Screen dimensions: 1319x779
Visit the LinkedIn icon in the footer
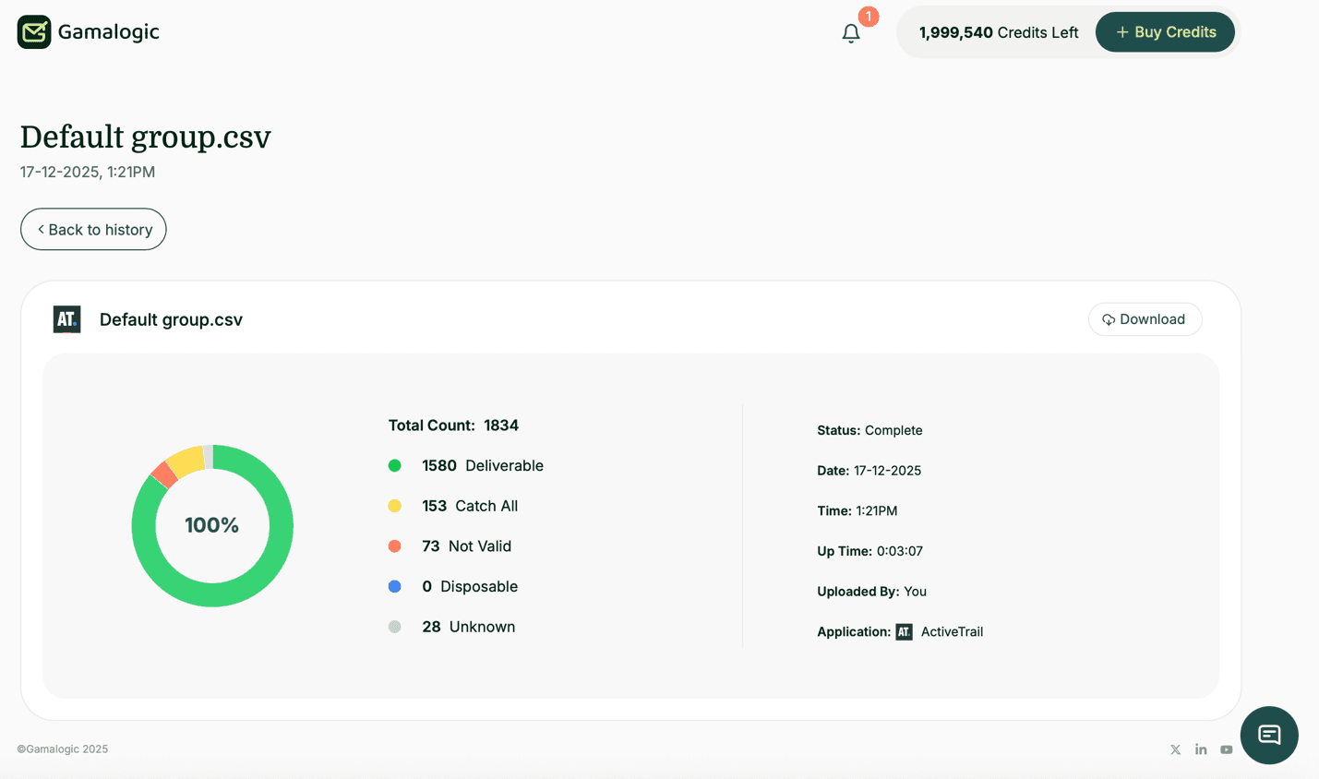(x=1201, y=749)
